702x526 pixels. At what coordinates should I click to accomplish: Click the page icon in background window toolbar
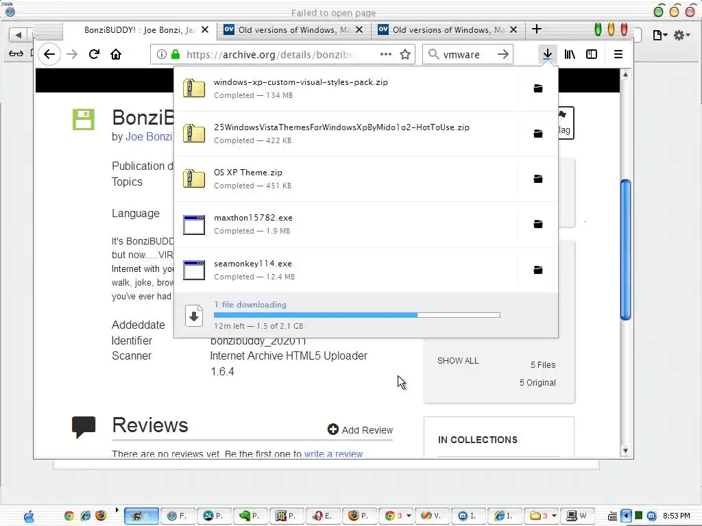tap(659, 36)
